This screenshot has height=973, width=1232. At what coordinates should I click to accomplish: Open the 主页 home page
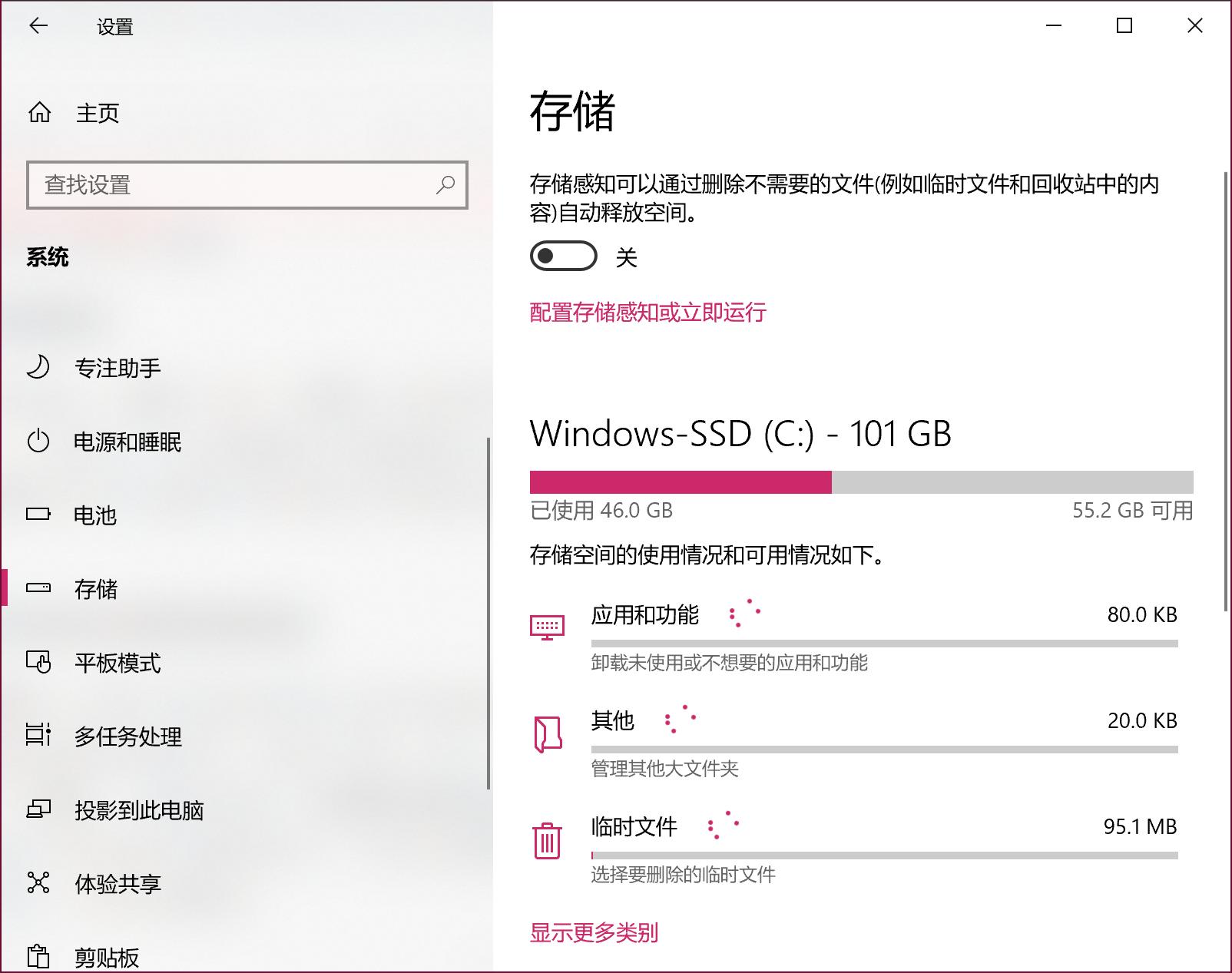[x=95, y=113]
